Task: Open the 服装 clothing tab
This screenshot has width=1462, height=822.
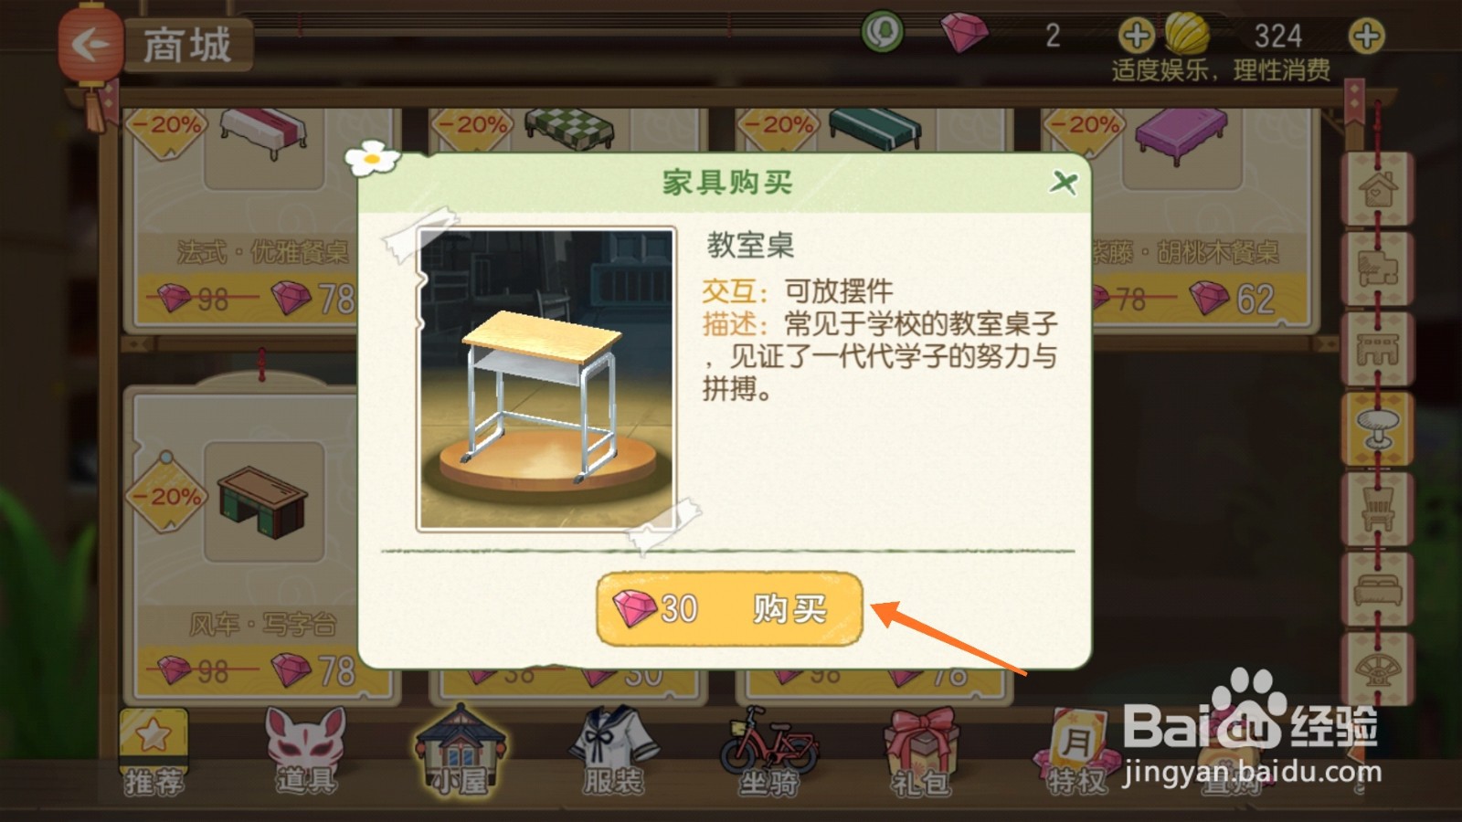Action: tap(614, 752)
